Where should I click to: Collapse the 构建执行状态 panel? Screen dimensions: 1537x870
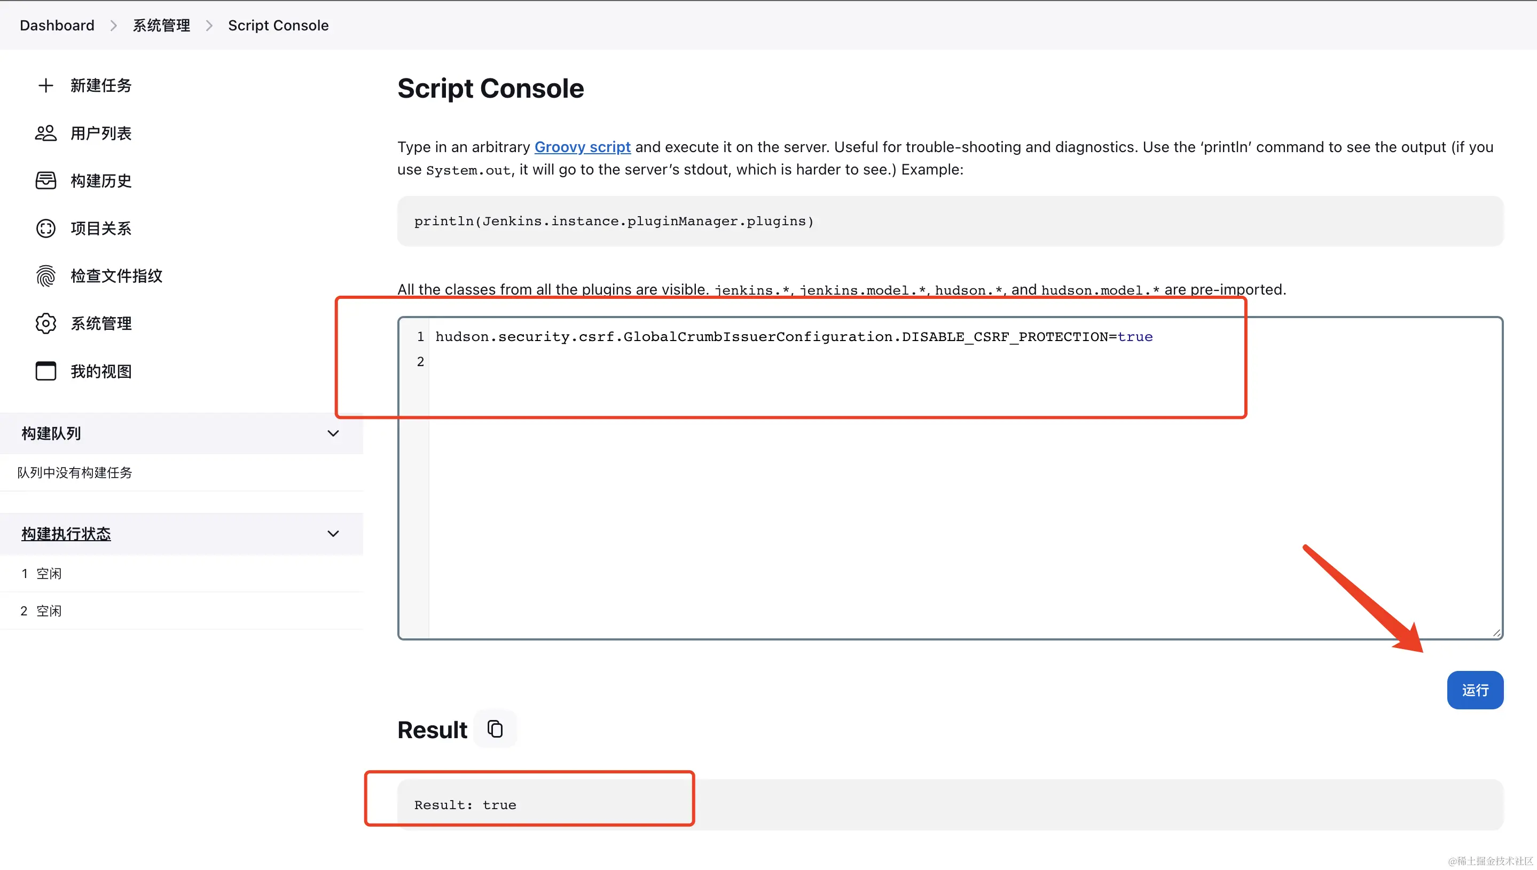[x=333, y=534]
